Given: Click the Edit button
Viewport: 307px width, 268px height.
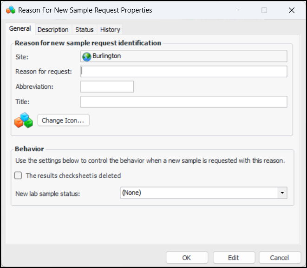Looking at the screenshot, I should [x=234, y=257].
